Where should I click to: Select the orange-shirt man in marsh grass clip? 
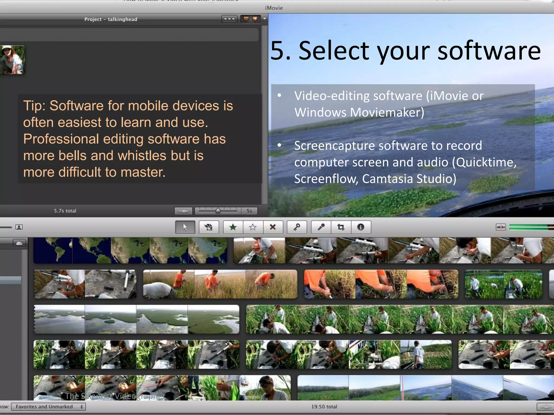220,284
